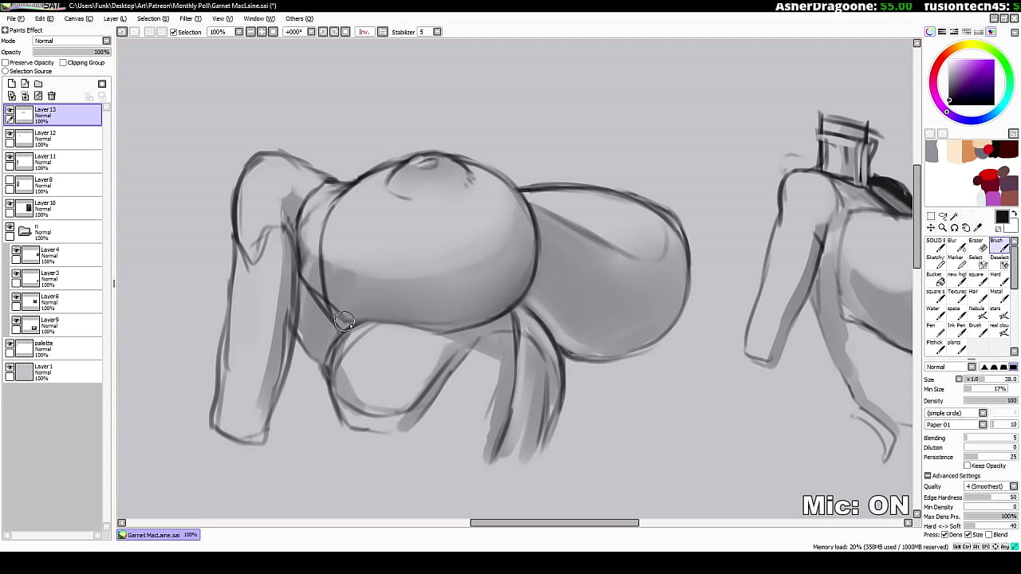Open the Canvas menu
The image size is (1021, 574).
pyautogui.click(x=78, y=18)
